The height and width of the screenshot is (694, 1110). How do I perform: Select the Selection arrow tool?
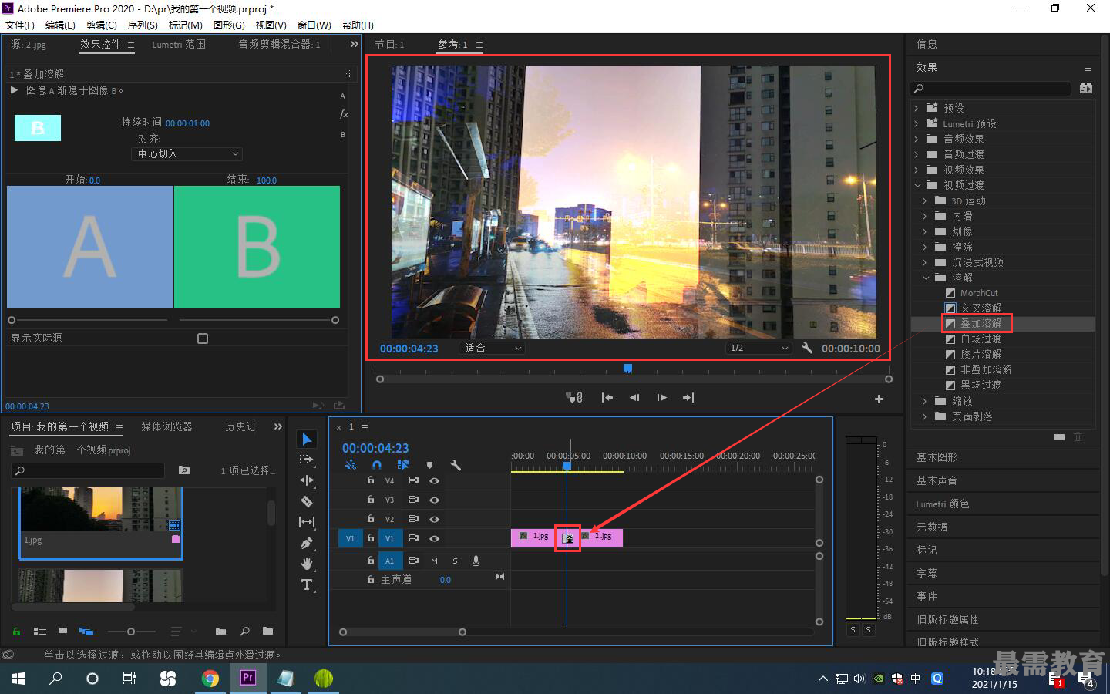307,439
